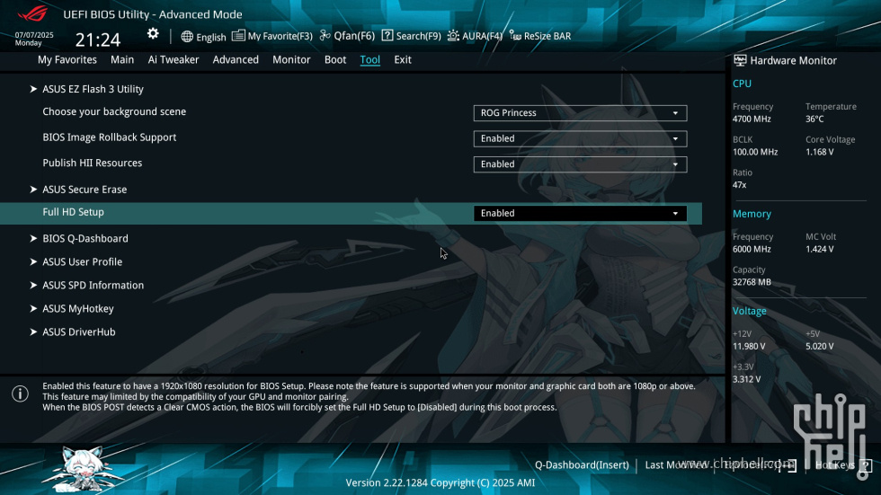Click +12V reading 11.980 V

pos(748,346)
